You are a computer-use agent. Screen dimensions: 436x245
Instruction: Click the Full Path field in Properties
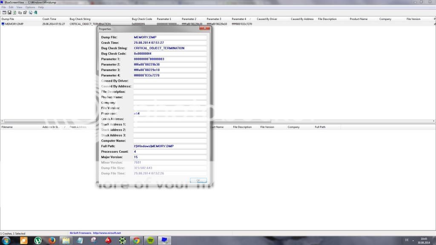tap(170, 146)
